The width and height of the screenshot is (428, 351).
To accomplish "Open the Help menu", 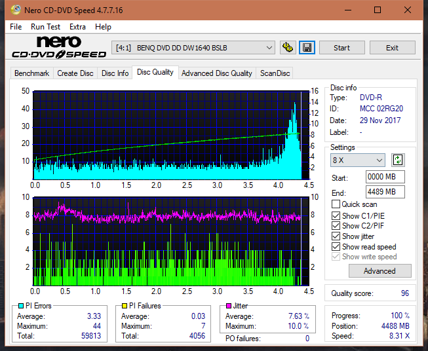I will tap(103, 27).
